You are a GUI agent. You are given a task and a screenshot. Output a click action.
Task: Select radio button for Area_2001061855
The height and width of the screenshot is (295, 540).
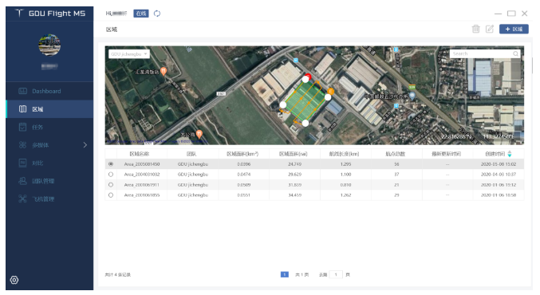111,195
